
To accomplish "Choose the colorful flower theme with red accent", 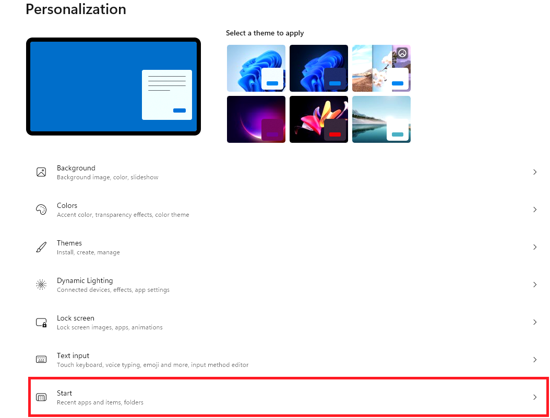I will coord(318,119).
